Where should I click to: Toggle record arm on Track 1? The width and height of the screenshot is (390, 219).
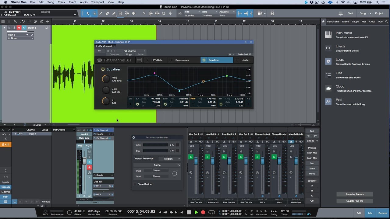pyautogui.click(x=19, y=28)
